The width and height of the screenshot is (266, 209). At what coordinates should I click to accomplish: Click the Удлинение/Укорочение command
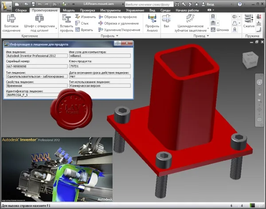pos(119,30)
